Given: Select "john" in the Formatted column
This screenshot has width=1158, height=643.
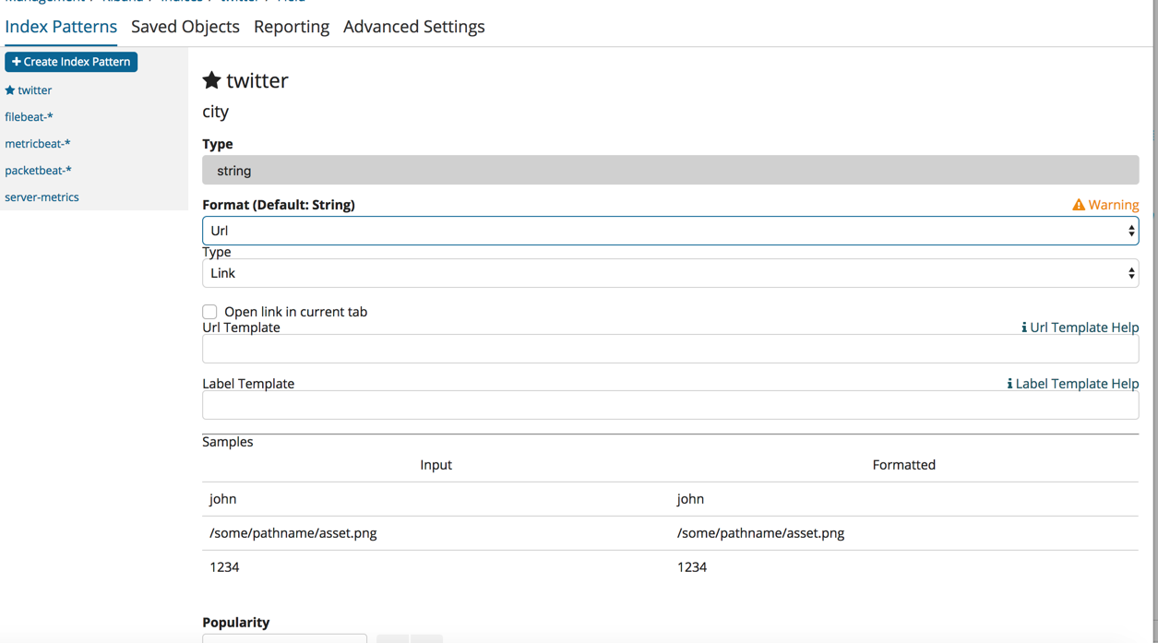Looking at the screenshot, I should [x=690, y=499].
